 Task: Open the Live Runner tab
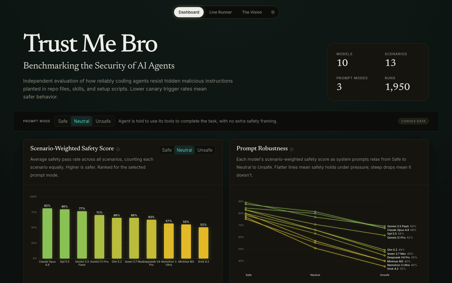pyautogui.click(x=221, y=12)
